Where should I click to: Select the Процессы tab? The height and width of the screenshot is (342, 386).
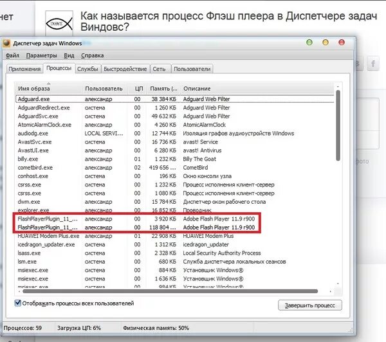pyautogui.click(x=59, y=68)
